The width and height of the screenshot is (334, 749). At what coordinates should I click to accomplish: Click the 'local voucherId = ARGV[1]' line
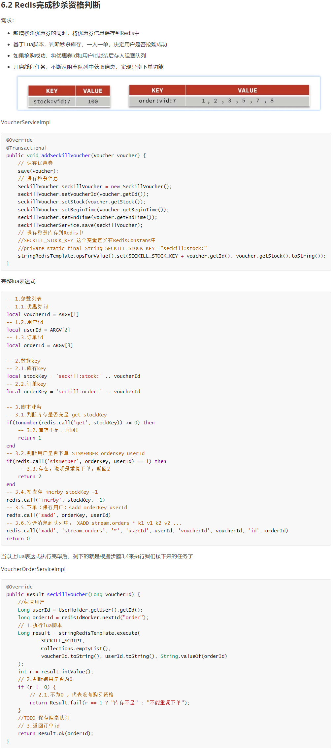tap(43, 314)
